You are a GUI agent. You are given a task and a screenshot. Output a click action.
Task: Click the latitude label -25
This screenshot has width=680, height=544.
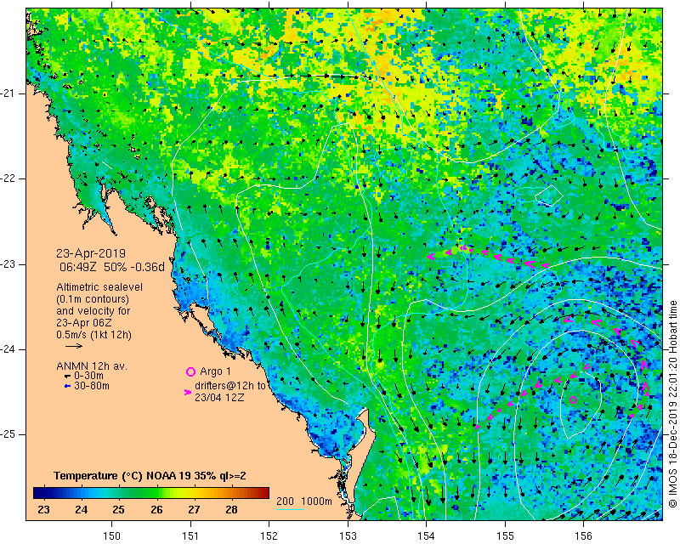(x=8, y=434)
